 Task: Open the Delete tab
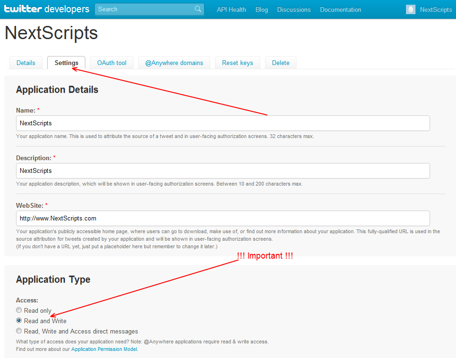(281, 63)
